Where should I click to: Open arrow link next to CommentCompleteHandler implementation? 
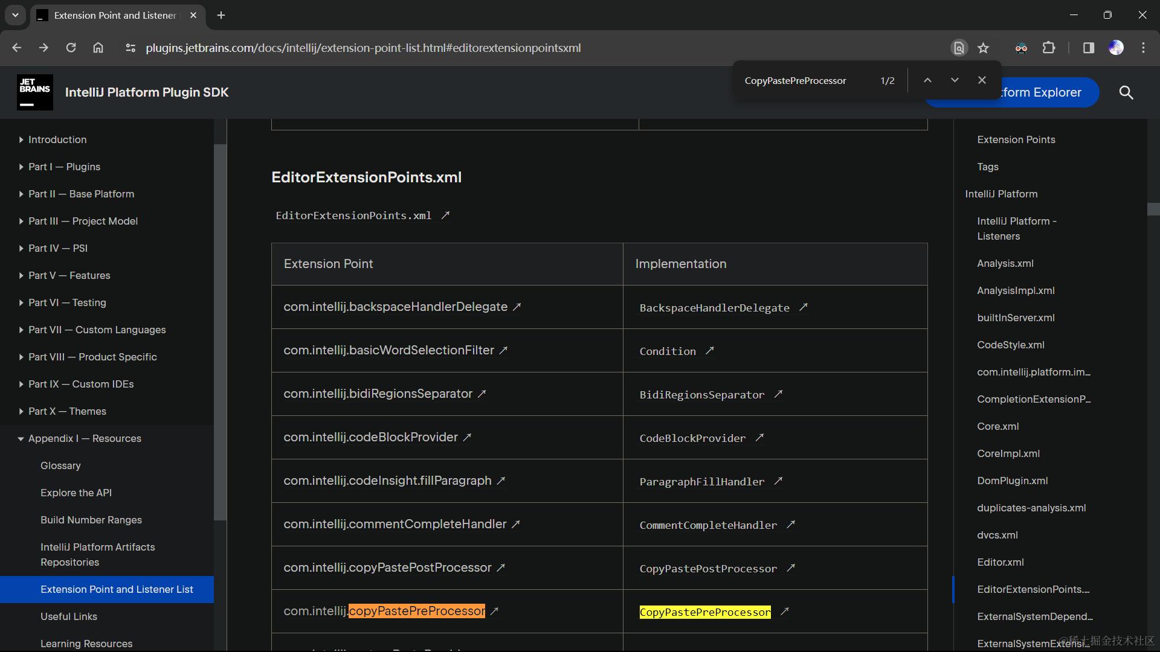pyautogui.click(x=790, y=525)
